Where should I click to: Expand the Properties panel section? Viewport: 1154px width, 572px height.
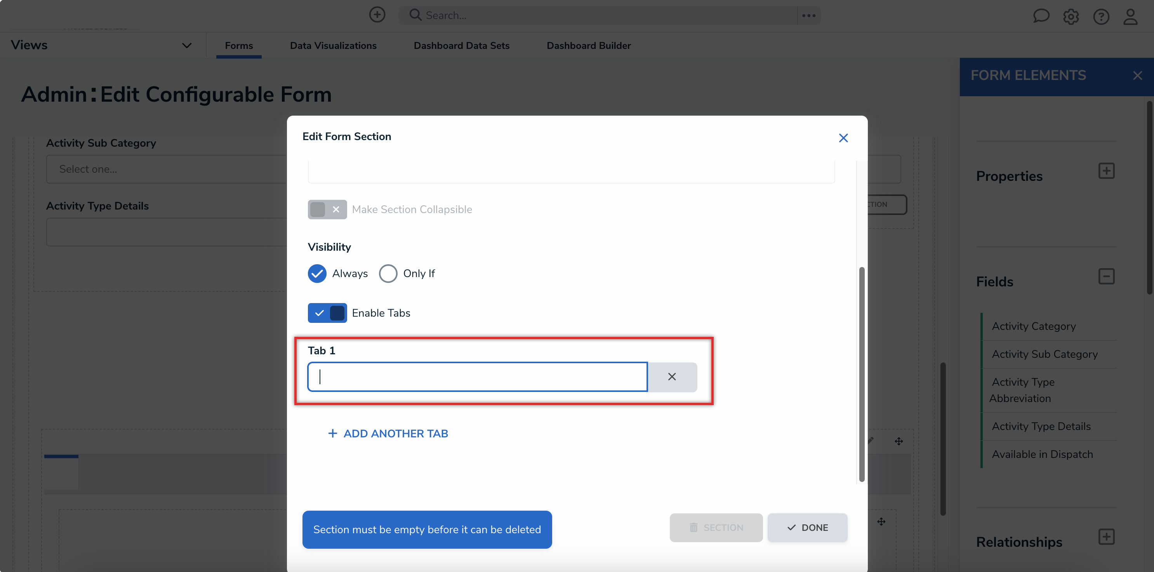1106,171
